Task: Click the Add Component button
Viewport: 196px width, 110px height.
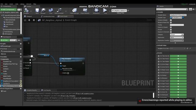Action: [8, 9]
